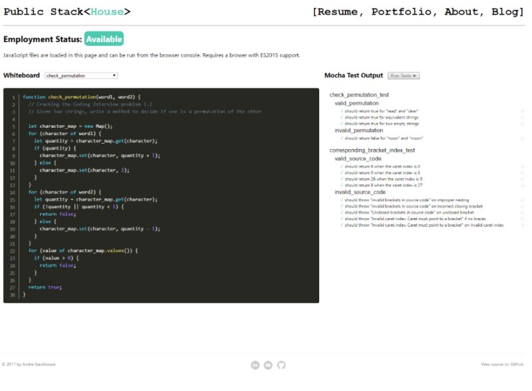Click the email envelope icon in footer

(268, 365)
